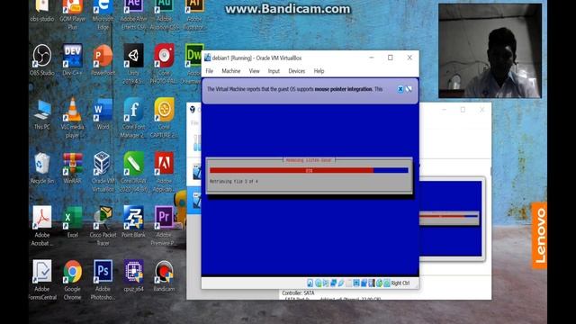576x324 pixels.
Task: Click the shared folders status indicator
Action: click(x=348, y=283)
